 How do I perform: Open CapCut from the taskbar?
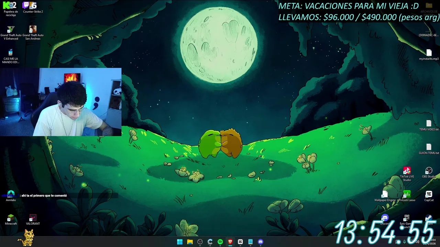click(240, 242)
